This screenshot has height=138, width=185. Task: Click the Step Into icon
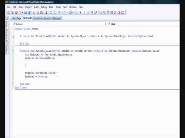[92, 13]
